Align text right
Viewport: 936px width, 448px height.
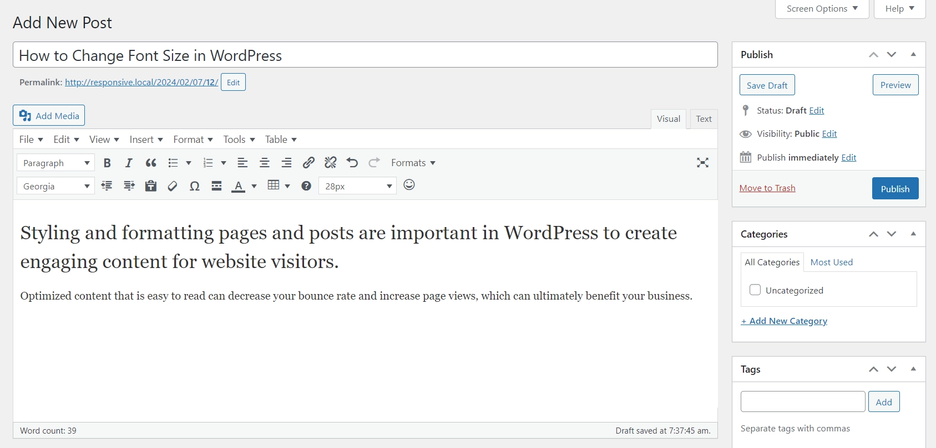pyautogui.click(x=286, y=163)
